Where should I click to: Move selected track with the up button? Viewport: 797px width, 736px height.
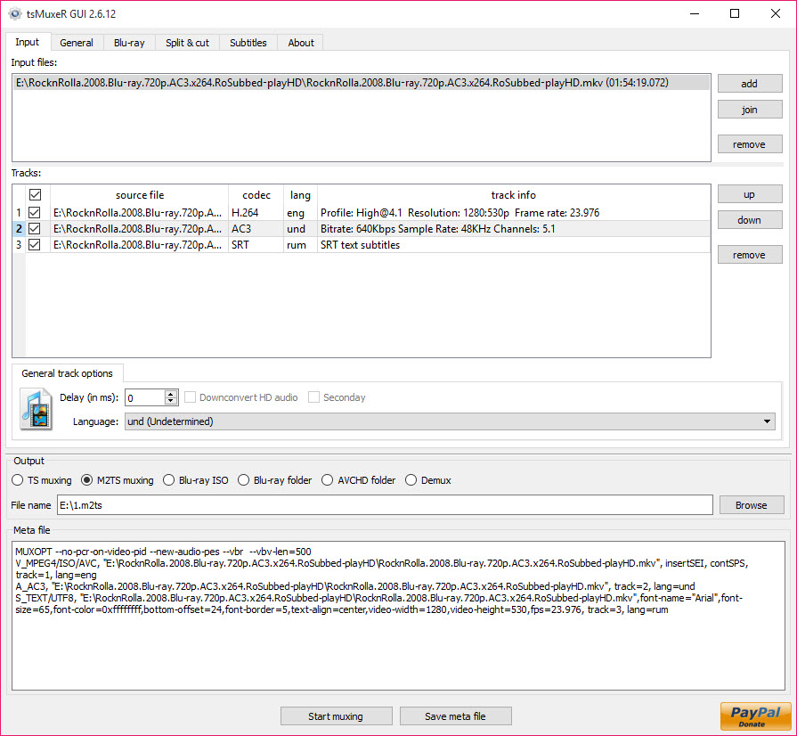(749, 194)
